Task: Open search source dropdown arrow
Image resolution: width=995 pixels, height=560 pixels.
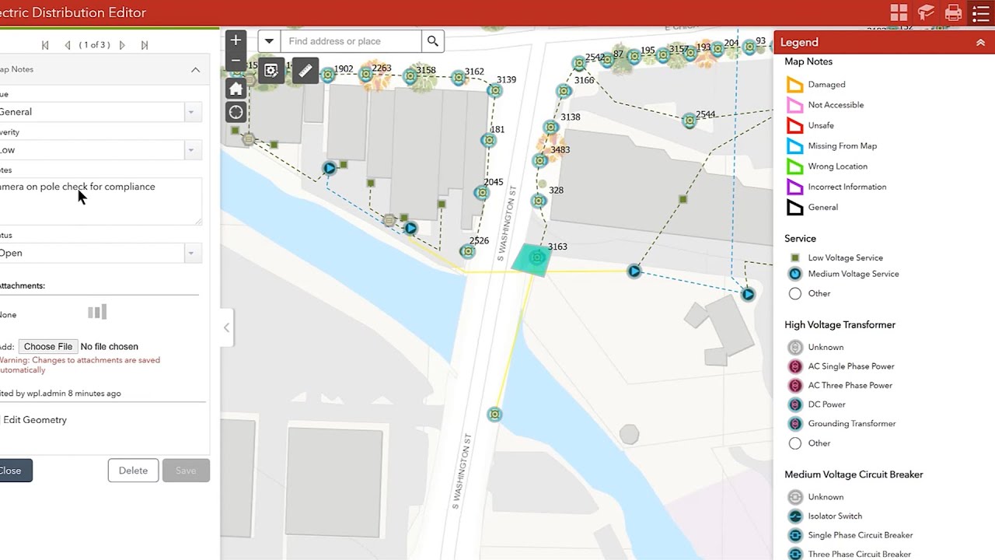Action: pos(269,41)
